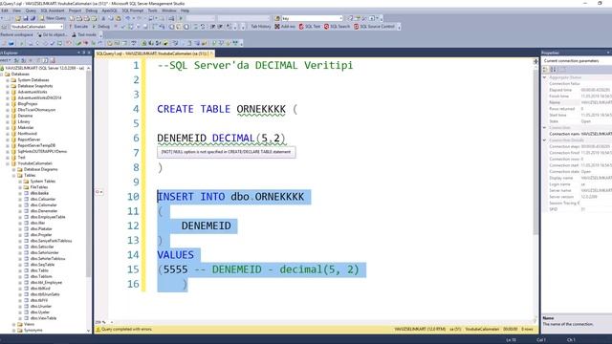This screenshot has height=344, width=612.
Task: Open the Help menu
Action: [x=185, y=11]
